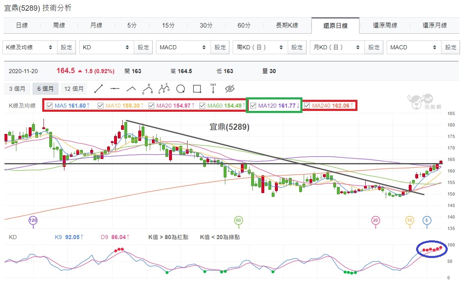Viewport: 467px width, 281px height.
Task: Select the TXT text annotation tool
Action: coord(213,89)
